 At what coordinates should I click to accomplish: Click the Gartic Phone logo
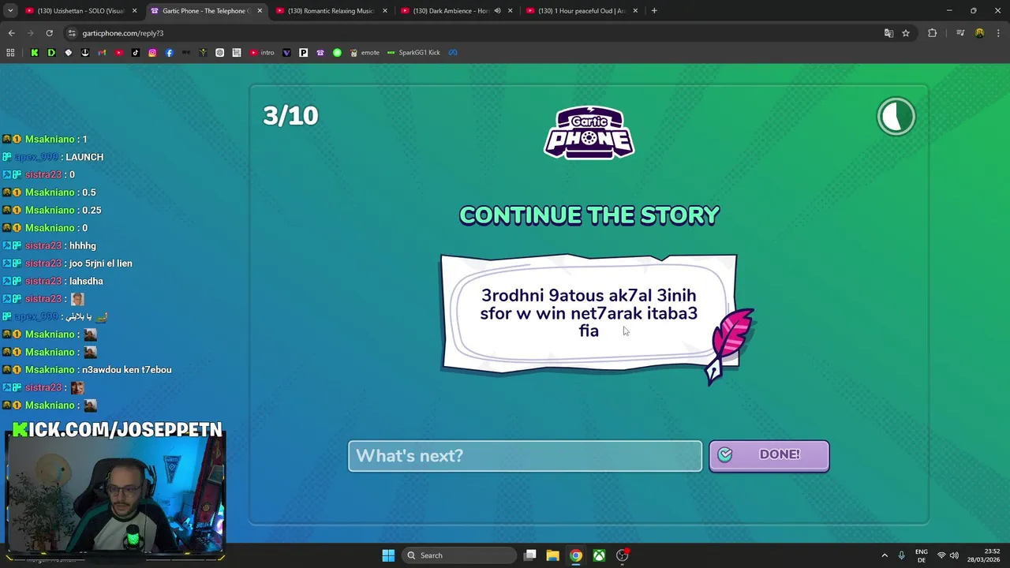pos(589,133)
